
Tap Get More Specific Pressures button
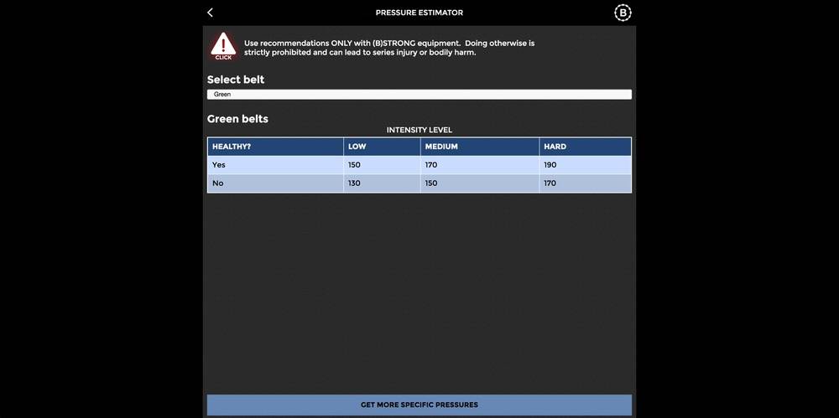(419, 405)
